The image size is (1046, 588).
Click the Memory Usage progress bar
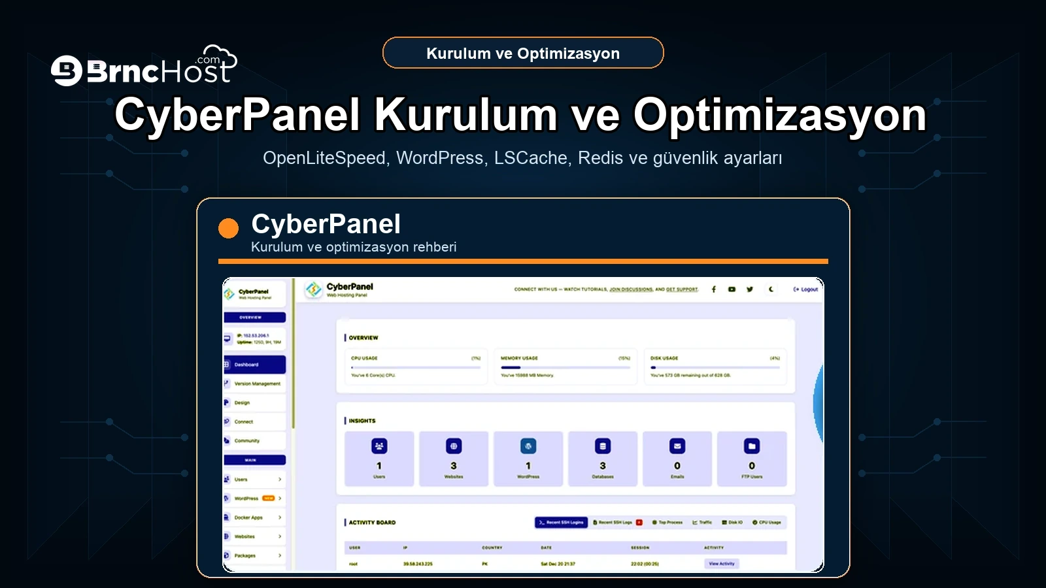[565, 368]
